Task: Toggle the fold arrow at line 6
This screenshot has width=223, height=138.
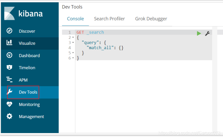Action: [73, 58]
